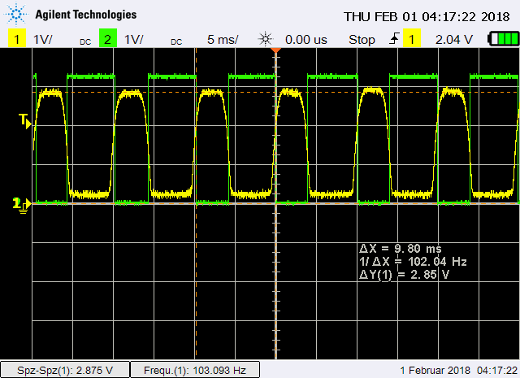Select the green channel 2 indicator
The height and width of the screenshot is (378, 520).
[x=108, y=38]
